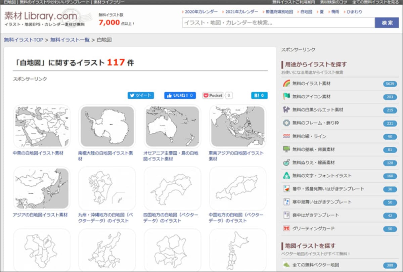This screenshot has height=272, width=403.
Task: Click グリーティングカード sidebar text
Action: tap(313, 228)
